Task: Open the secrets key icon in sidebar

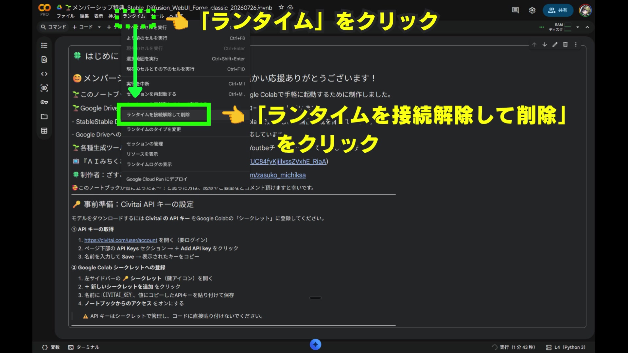Action: pyautogui.click(x=44, y=102)
